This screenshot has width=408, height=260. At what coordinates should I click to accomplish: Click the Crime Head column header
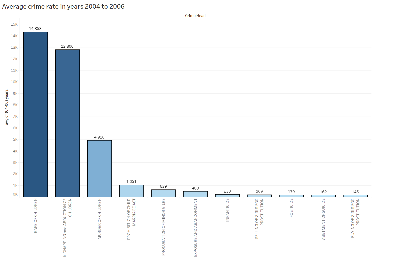pos(195,16)
